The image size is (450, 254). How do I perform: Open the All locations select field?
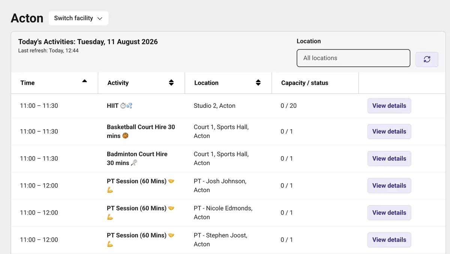[x=353, y=58]
